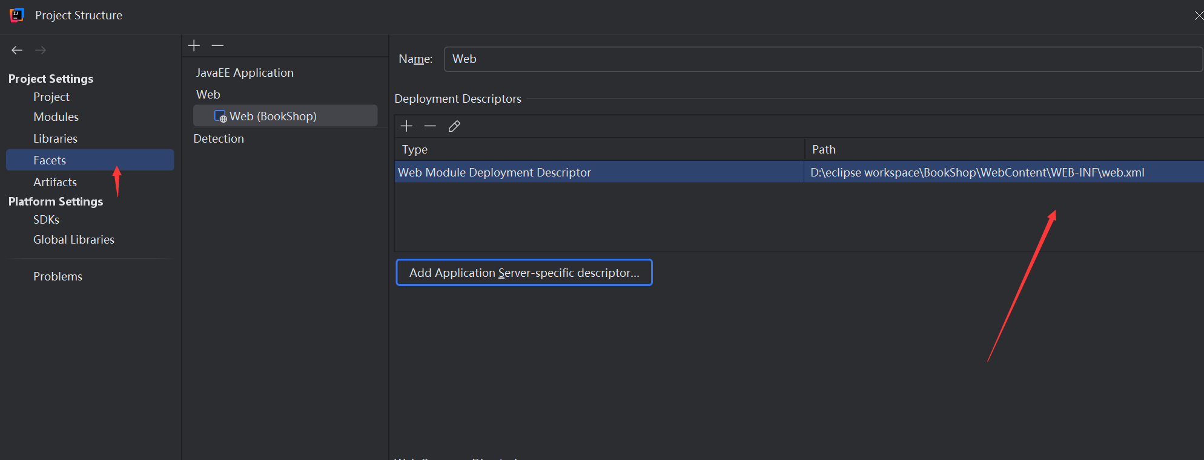Open Global Libraries settings

[x=74, y=239]
